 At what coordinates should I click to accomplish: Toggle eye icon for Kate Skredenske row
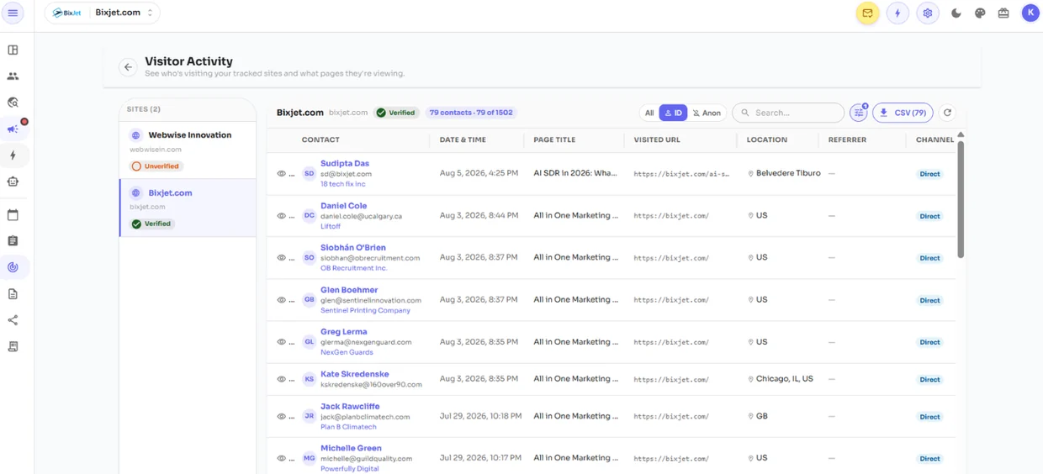click(x=282, y=379)
